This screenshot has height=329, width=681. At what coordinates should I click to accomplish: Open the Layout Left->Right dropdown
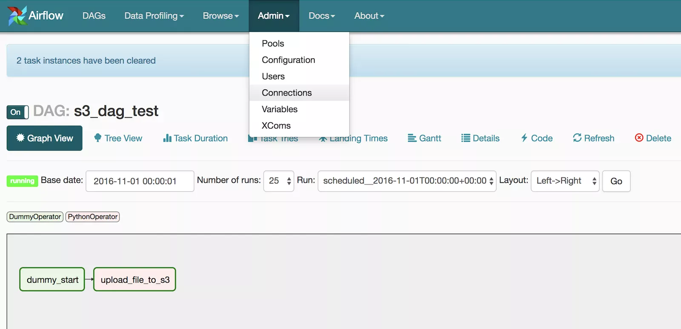[x=565, y=181]
